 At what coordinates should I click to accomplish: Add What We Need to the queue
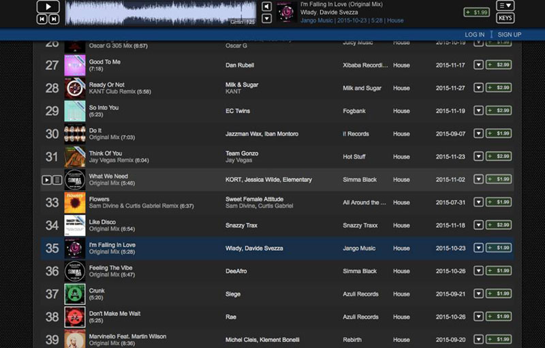pos(57,180)
